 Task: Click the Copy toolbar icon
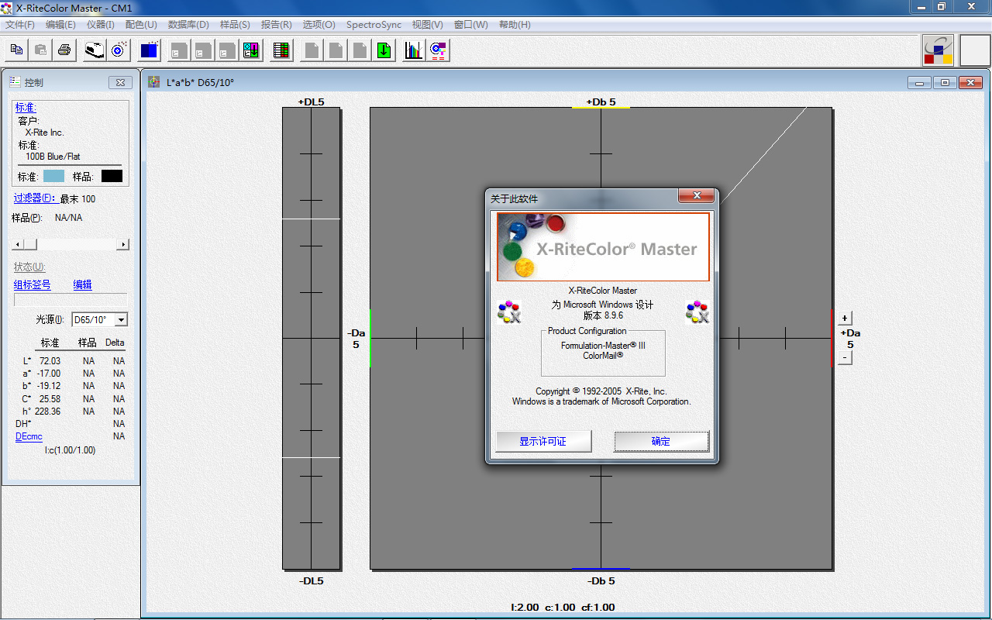(16, 50)
